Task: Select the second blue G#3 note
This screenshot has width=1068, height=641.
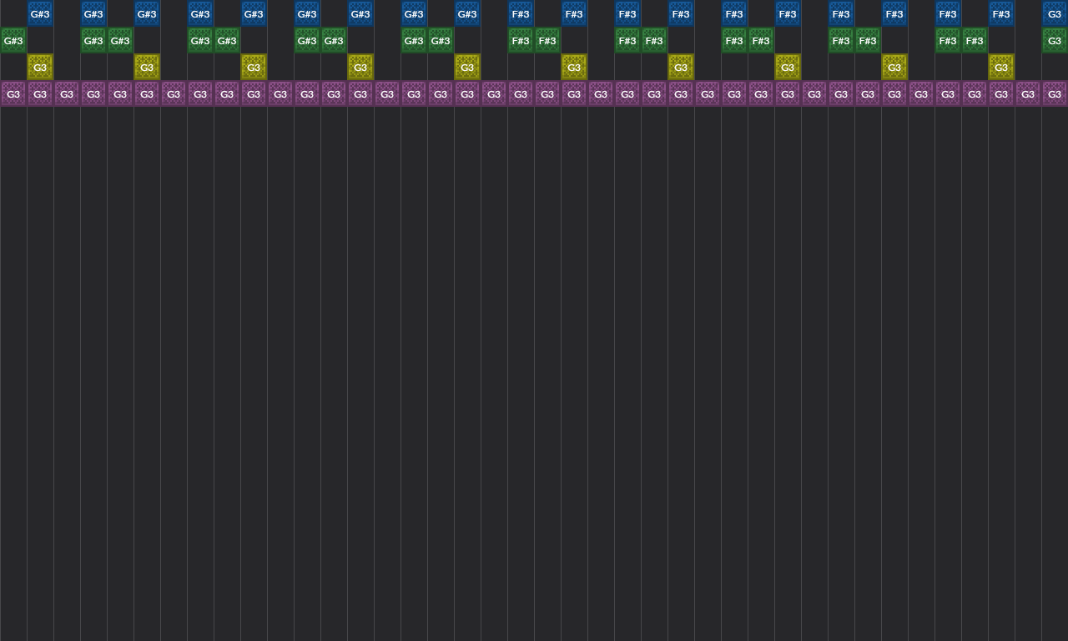Action: click(93, 13)
